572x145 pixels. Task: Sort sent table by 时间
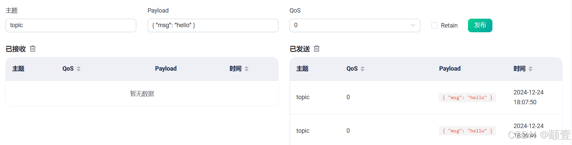(x=531, y=69)
